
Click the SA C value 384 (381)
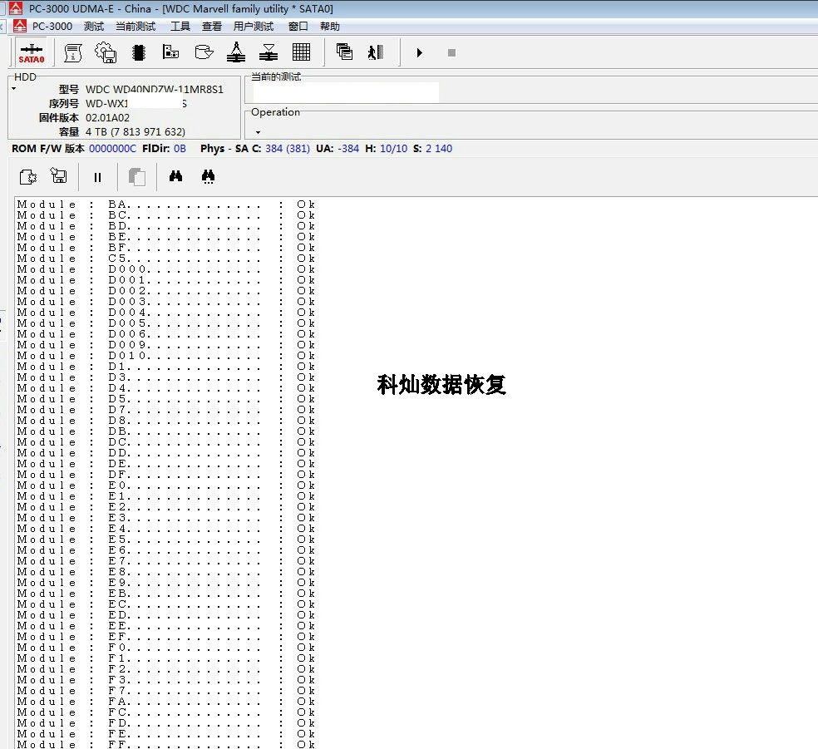(x=288, y=149)
